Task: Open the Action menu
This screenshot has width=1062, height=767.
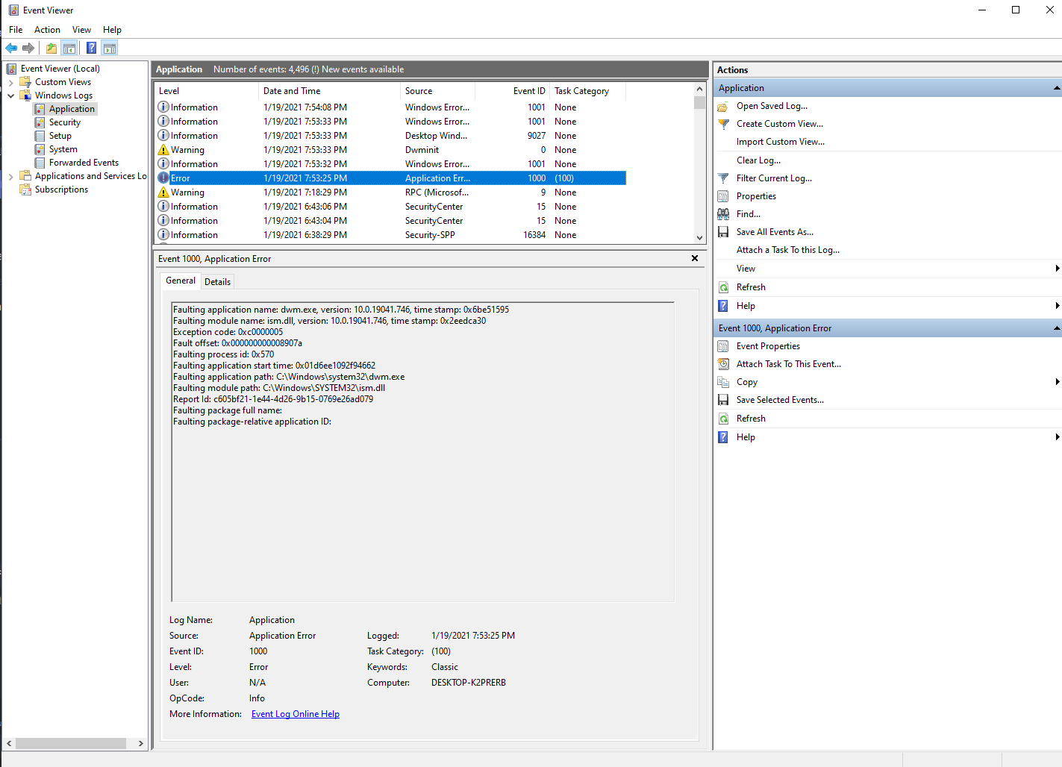Action: point(47,30)
